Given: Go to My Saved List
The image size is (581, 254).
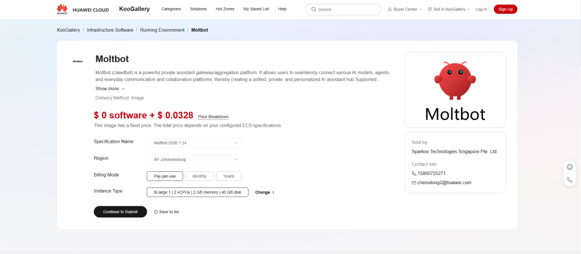Looking at the screenshot, I should [x=256, y=9].
